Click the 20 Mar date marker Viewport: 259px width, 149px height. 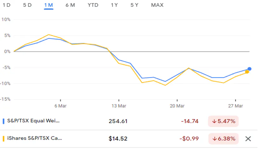[177, 106]
